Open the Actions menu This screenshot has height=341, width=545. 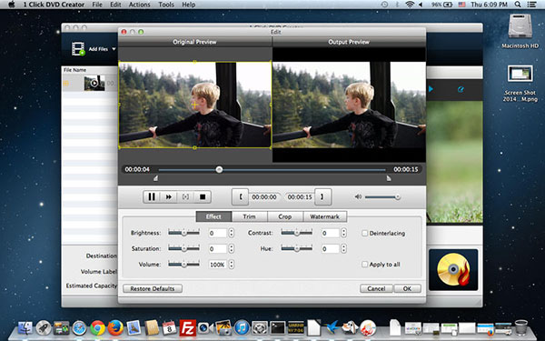pyautogui.click(x=139, y=5)
